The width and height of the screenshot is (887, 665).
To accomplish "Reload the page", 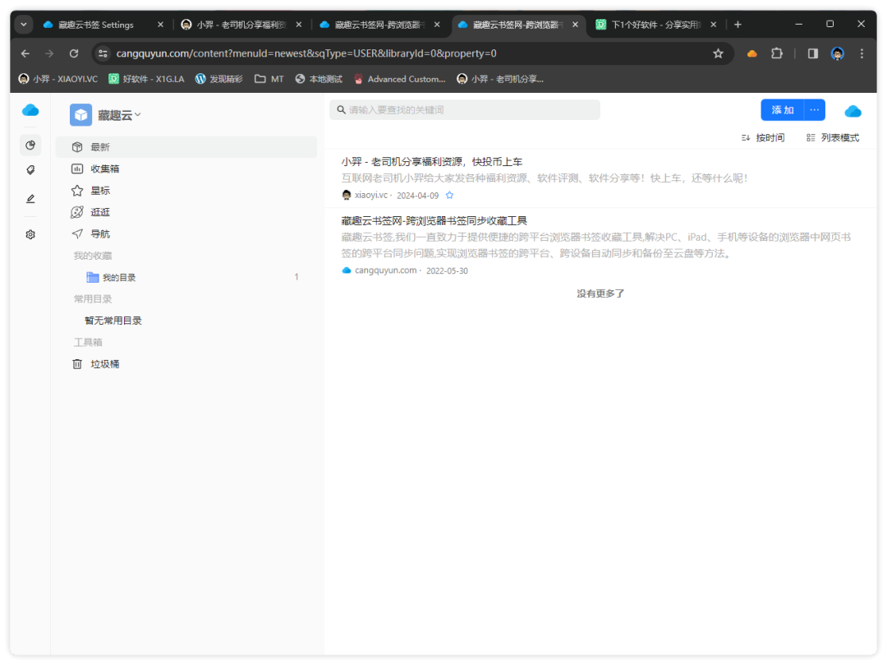I will coord(74,53).
